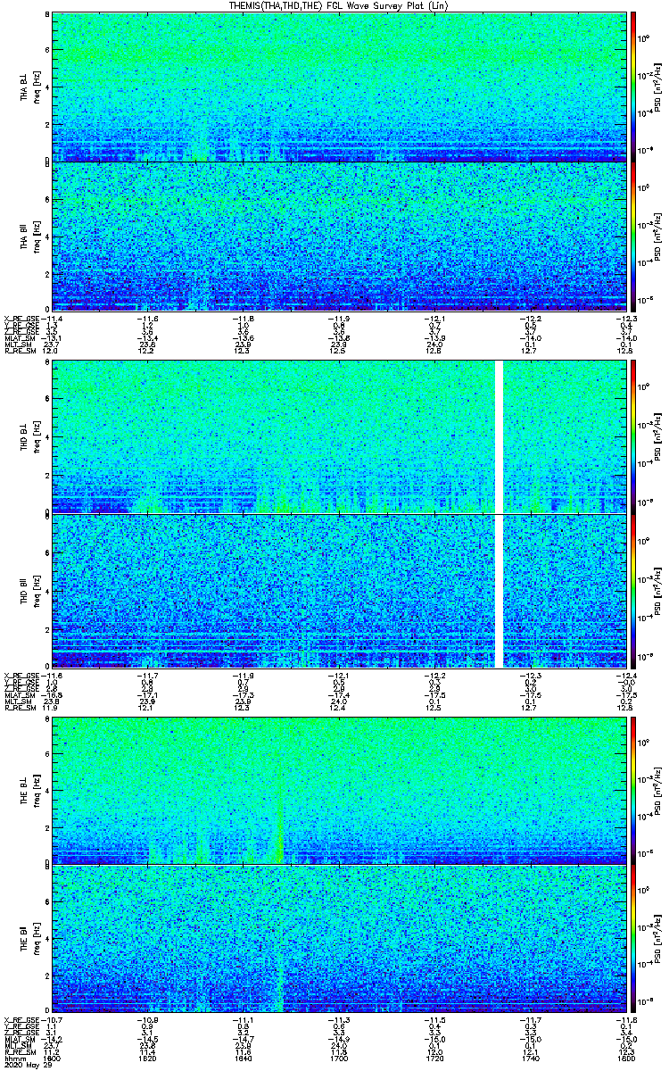The image size is (669, 1071).
Task: Click the MLT_SM row label under THE panels
Action: click(16, 1046)
